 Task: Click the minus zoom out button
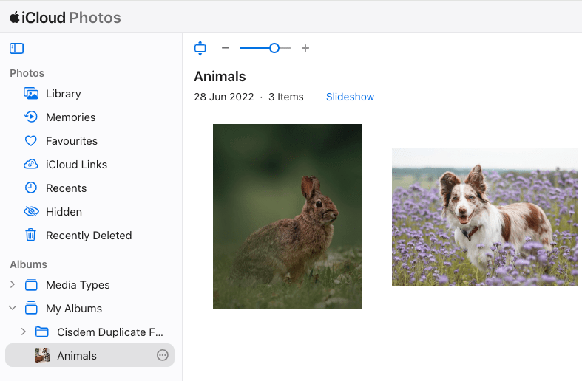pyautogui.click(x=226, y=48)
